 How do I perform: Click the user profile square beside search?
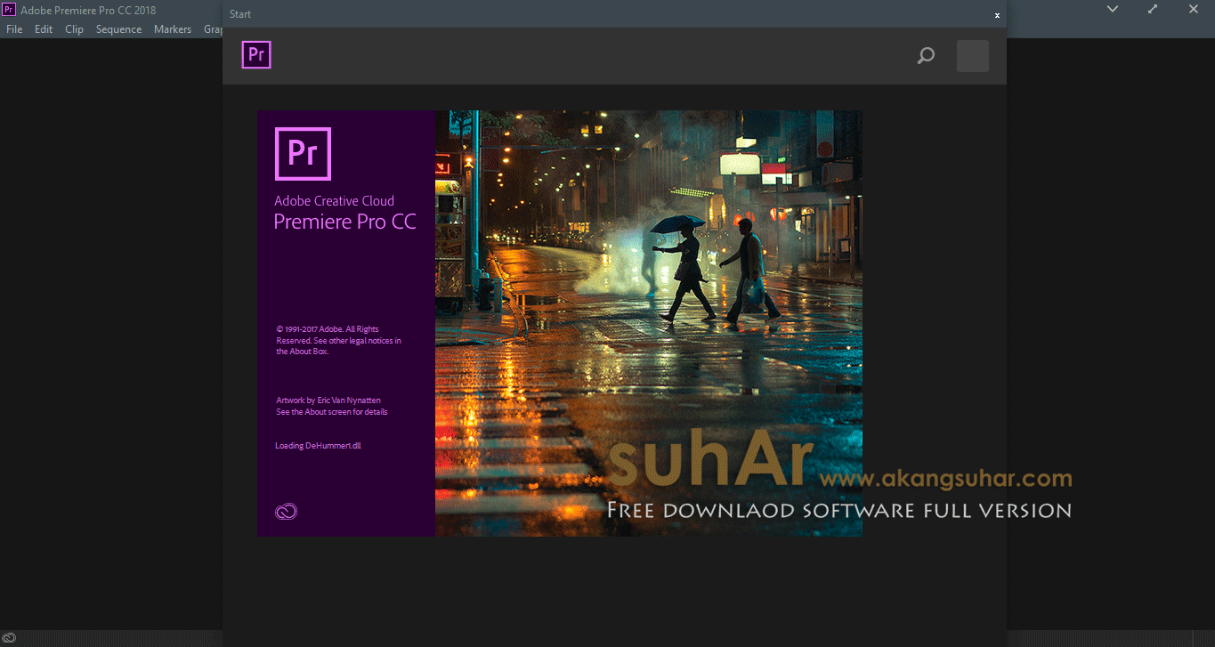[x=973, y=56]
